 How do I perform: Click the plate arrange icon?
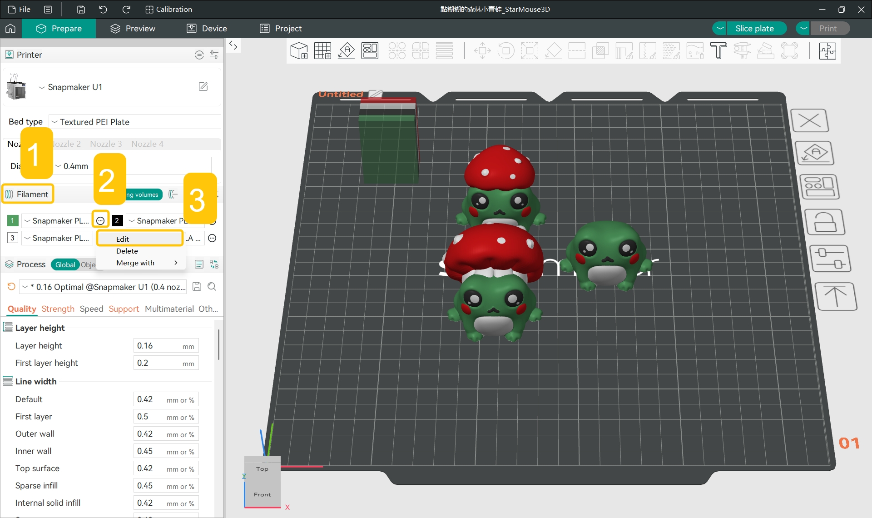820,187
